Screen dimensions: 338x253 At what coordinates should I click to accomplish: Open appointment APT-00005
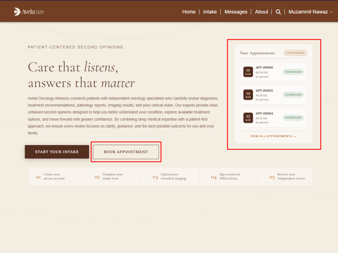click(x=273, y=95)
